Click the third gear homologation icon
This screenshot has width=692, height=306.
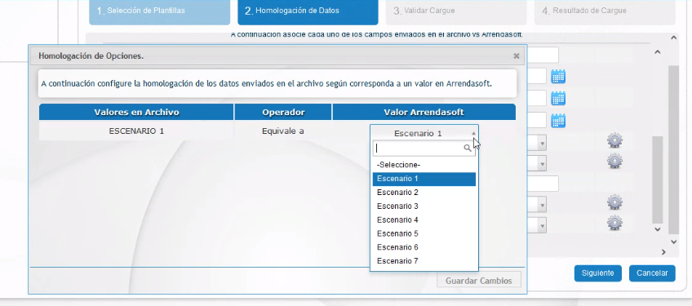tap(614, 202)
